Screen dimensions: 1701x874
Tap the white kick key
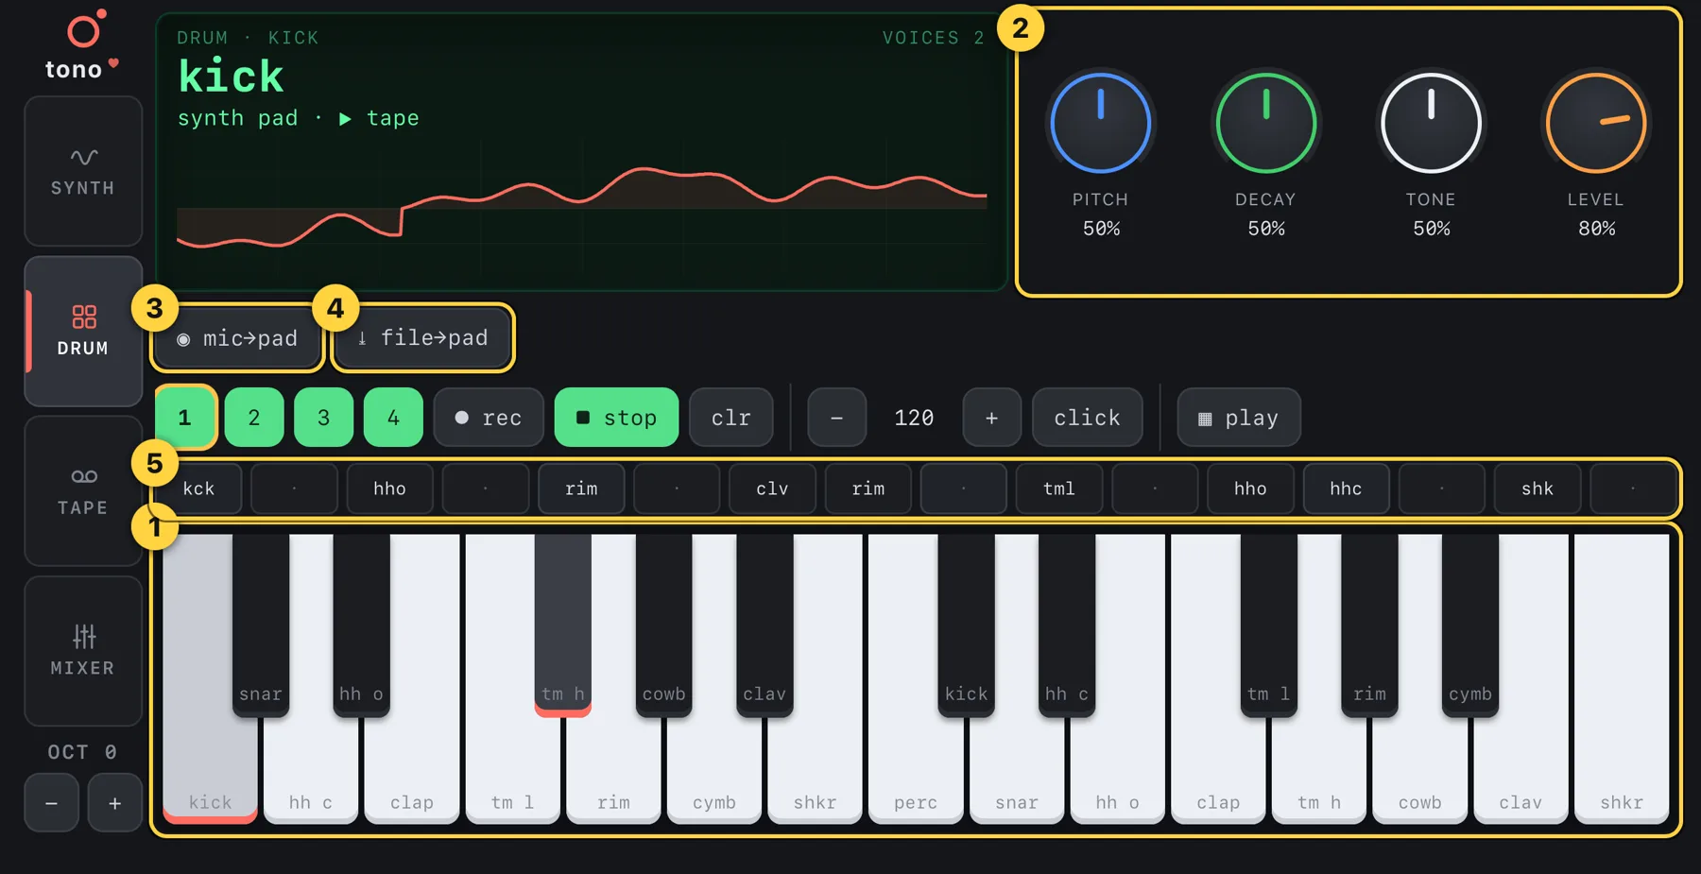tap(210, 765)
